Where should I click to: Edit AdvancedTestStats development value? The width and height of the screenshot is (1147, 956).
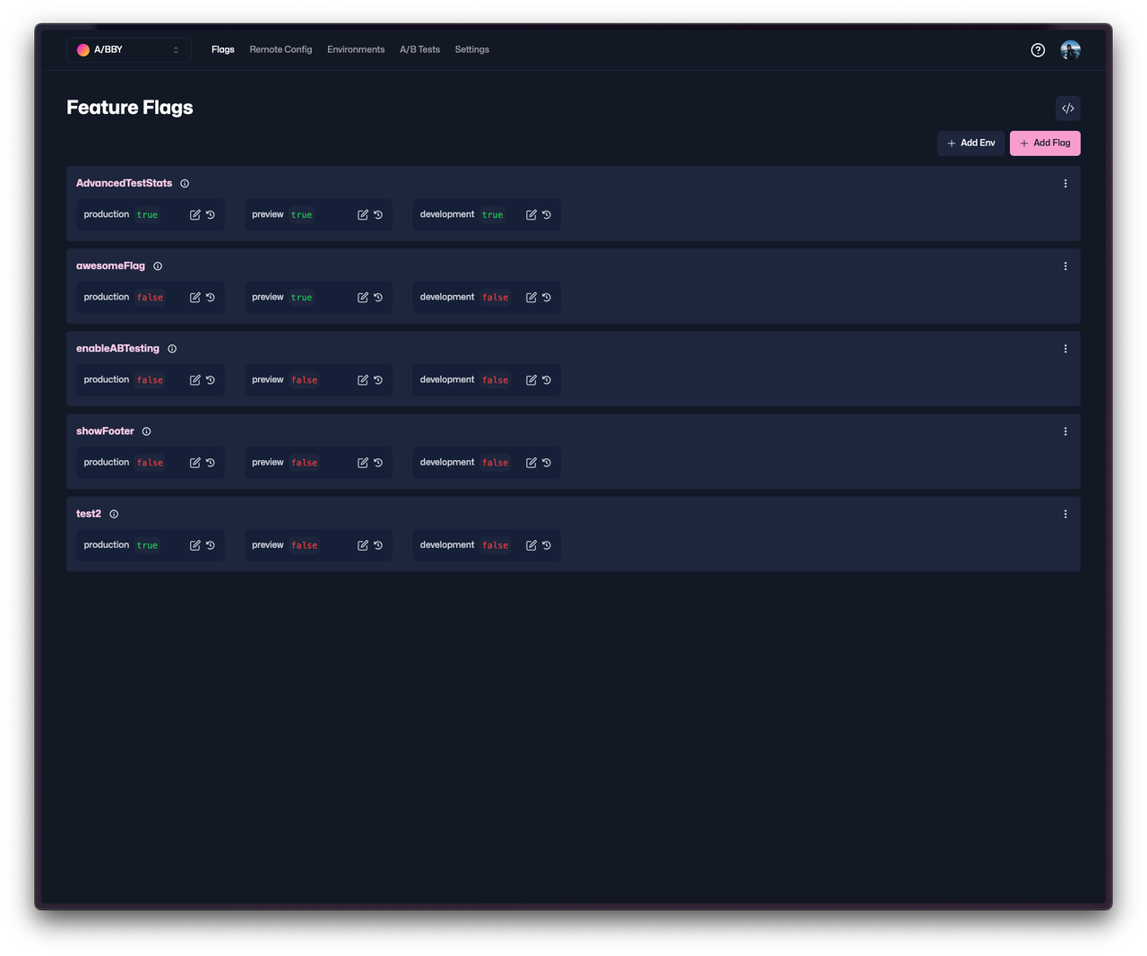click(x=531, y=215)
